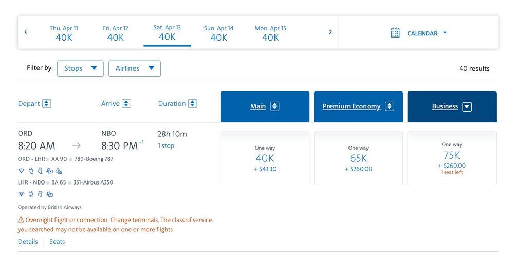Open the Stops filter dropdown

point(80,68)
